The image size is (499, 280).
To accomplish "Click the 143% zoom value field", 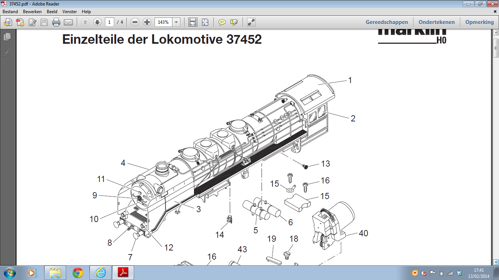I will pyautogui.click(x=163, y=22).
